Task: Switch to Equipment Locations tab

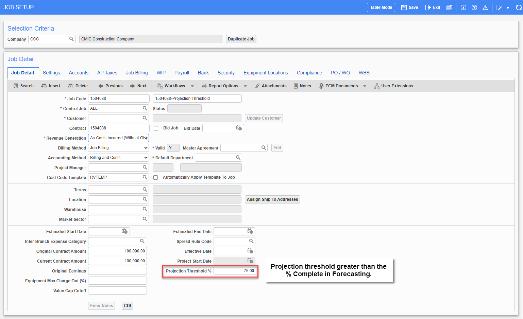Action: (x=266, y=73)
